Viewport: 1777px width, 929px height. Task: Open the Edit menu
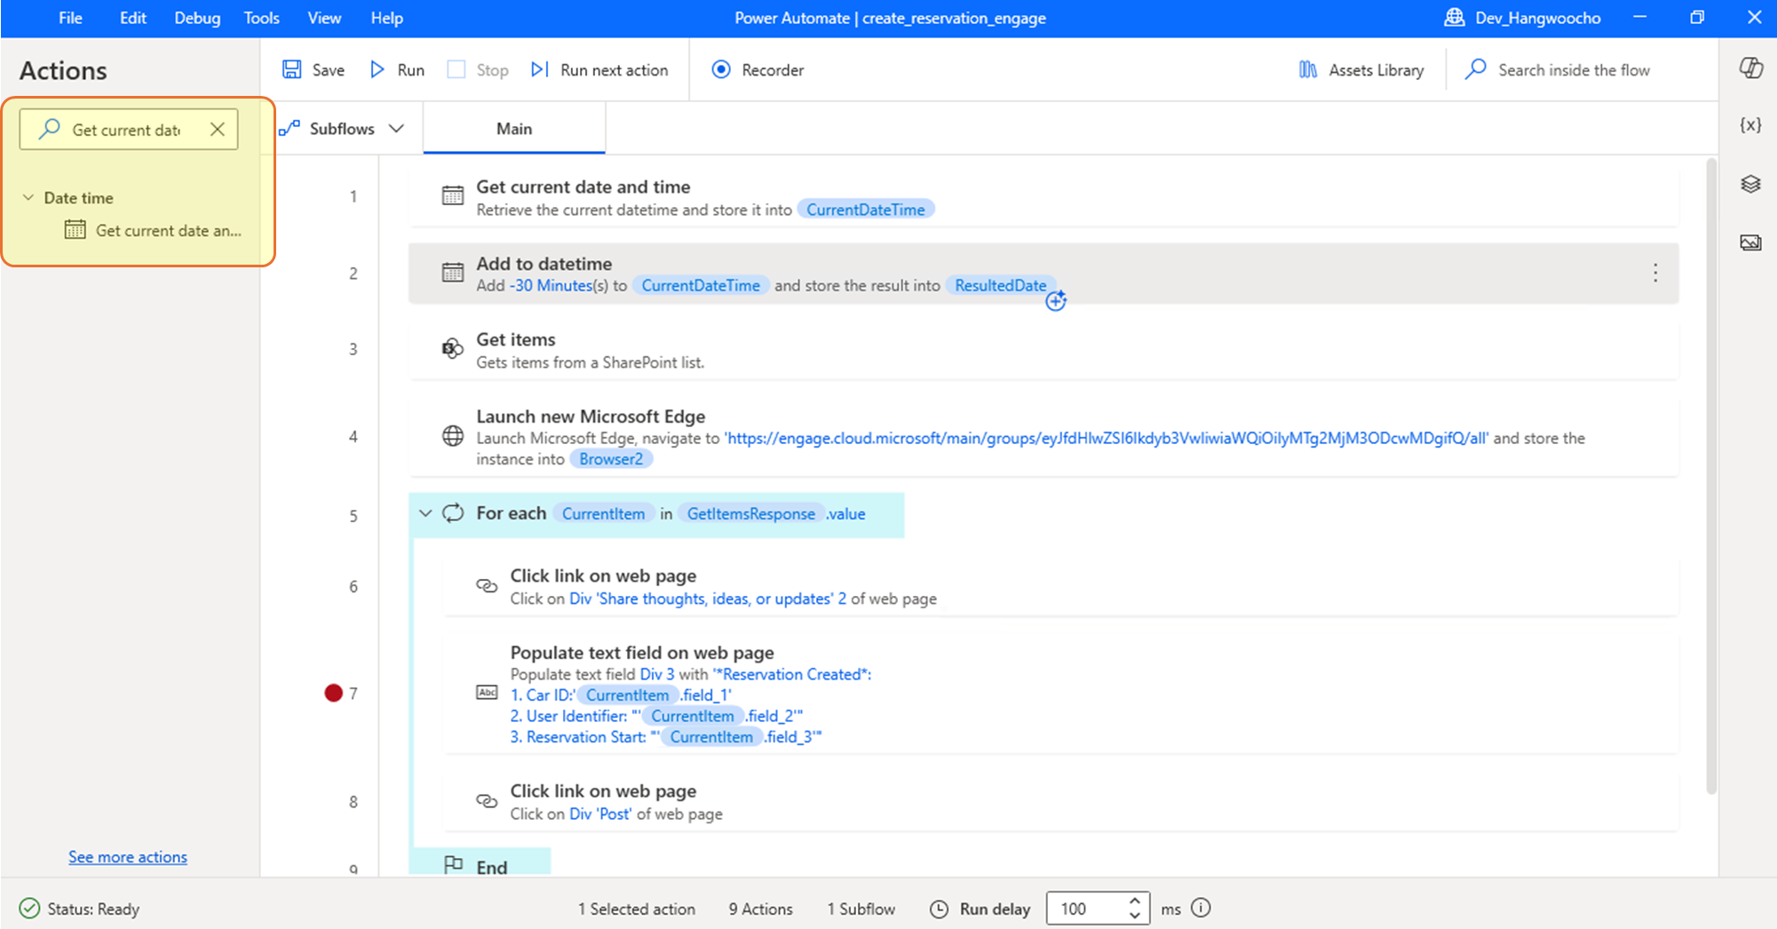point(132,18)
